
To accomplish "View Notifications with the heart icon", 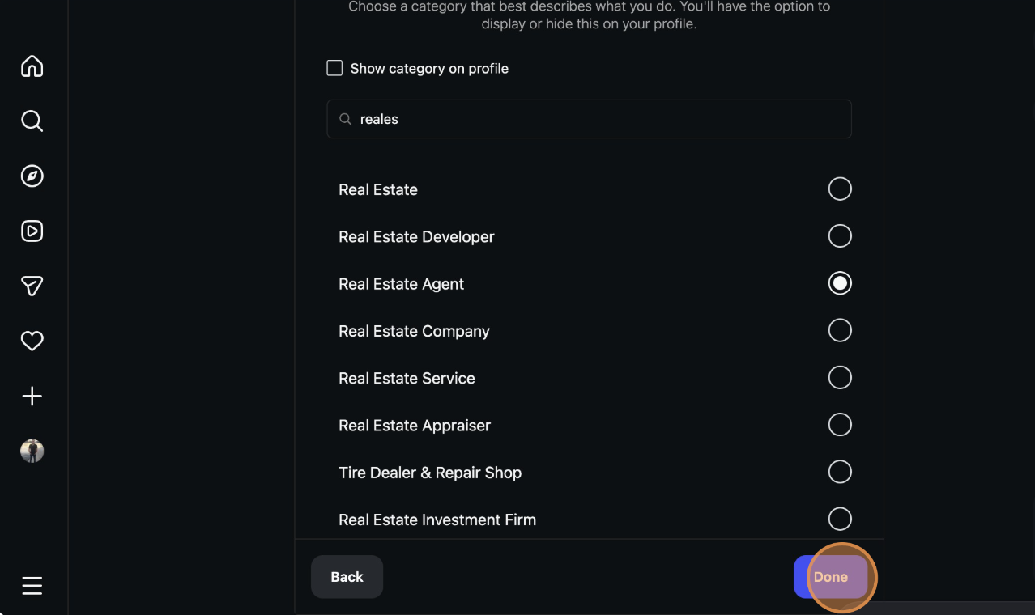I will click(32, 341).
